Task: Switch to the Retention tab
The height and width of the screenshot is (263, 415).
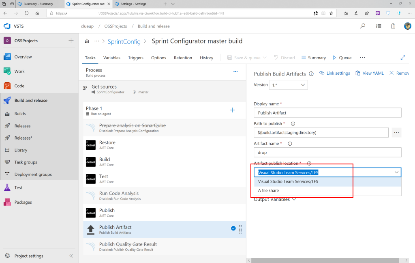Action: [183, 58]
